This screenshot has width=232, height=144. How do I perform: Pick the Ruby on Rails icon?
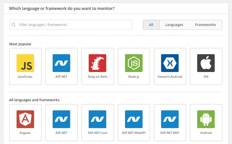97,63
